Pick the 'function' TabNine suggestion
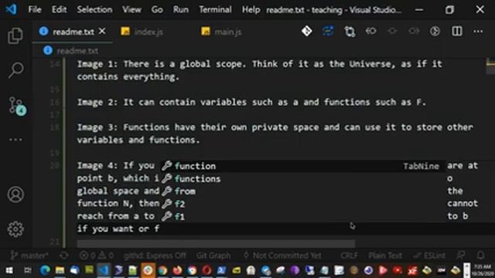This screenshot has width=495, height=278. coord(303,166)
